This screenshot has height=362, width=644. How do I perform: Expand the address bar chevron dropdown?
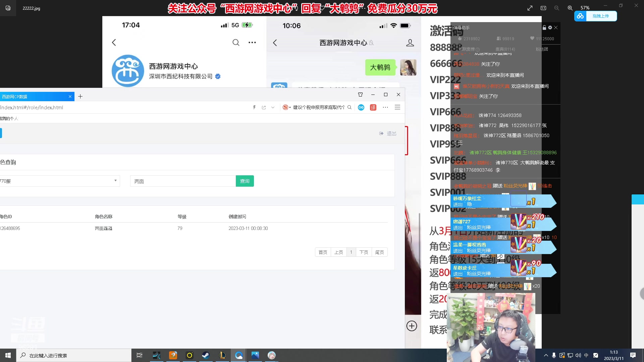pyautogui.click(x=273, y=107)
